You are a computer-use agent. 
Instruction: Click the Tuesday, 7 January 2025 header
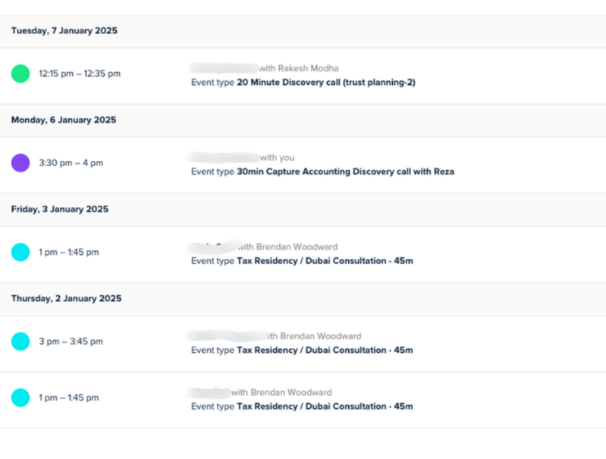64,31
